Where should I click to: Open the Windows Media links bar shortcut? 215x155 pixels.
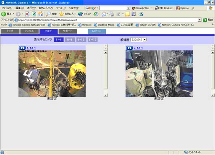[x=104, y=25]
